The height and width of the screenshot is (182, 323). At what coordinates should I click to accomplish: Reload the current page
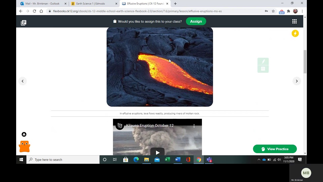[34, 11]
